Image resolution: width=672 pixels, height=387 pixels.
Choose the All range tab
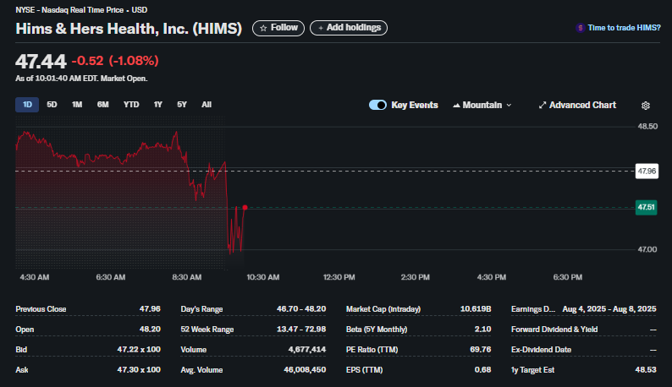(207, 105)
